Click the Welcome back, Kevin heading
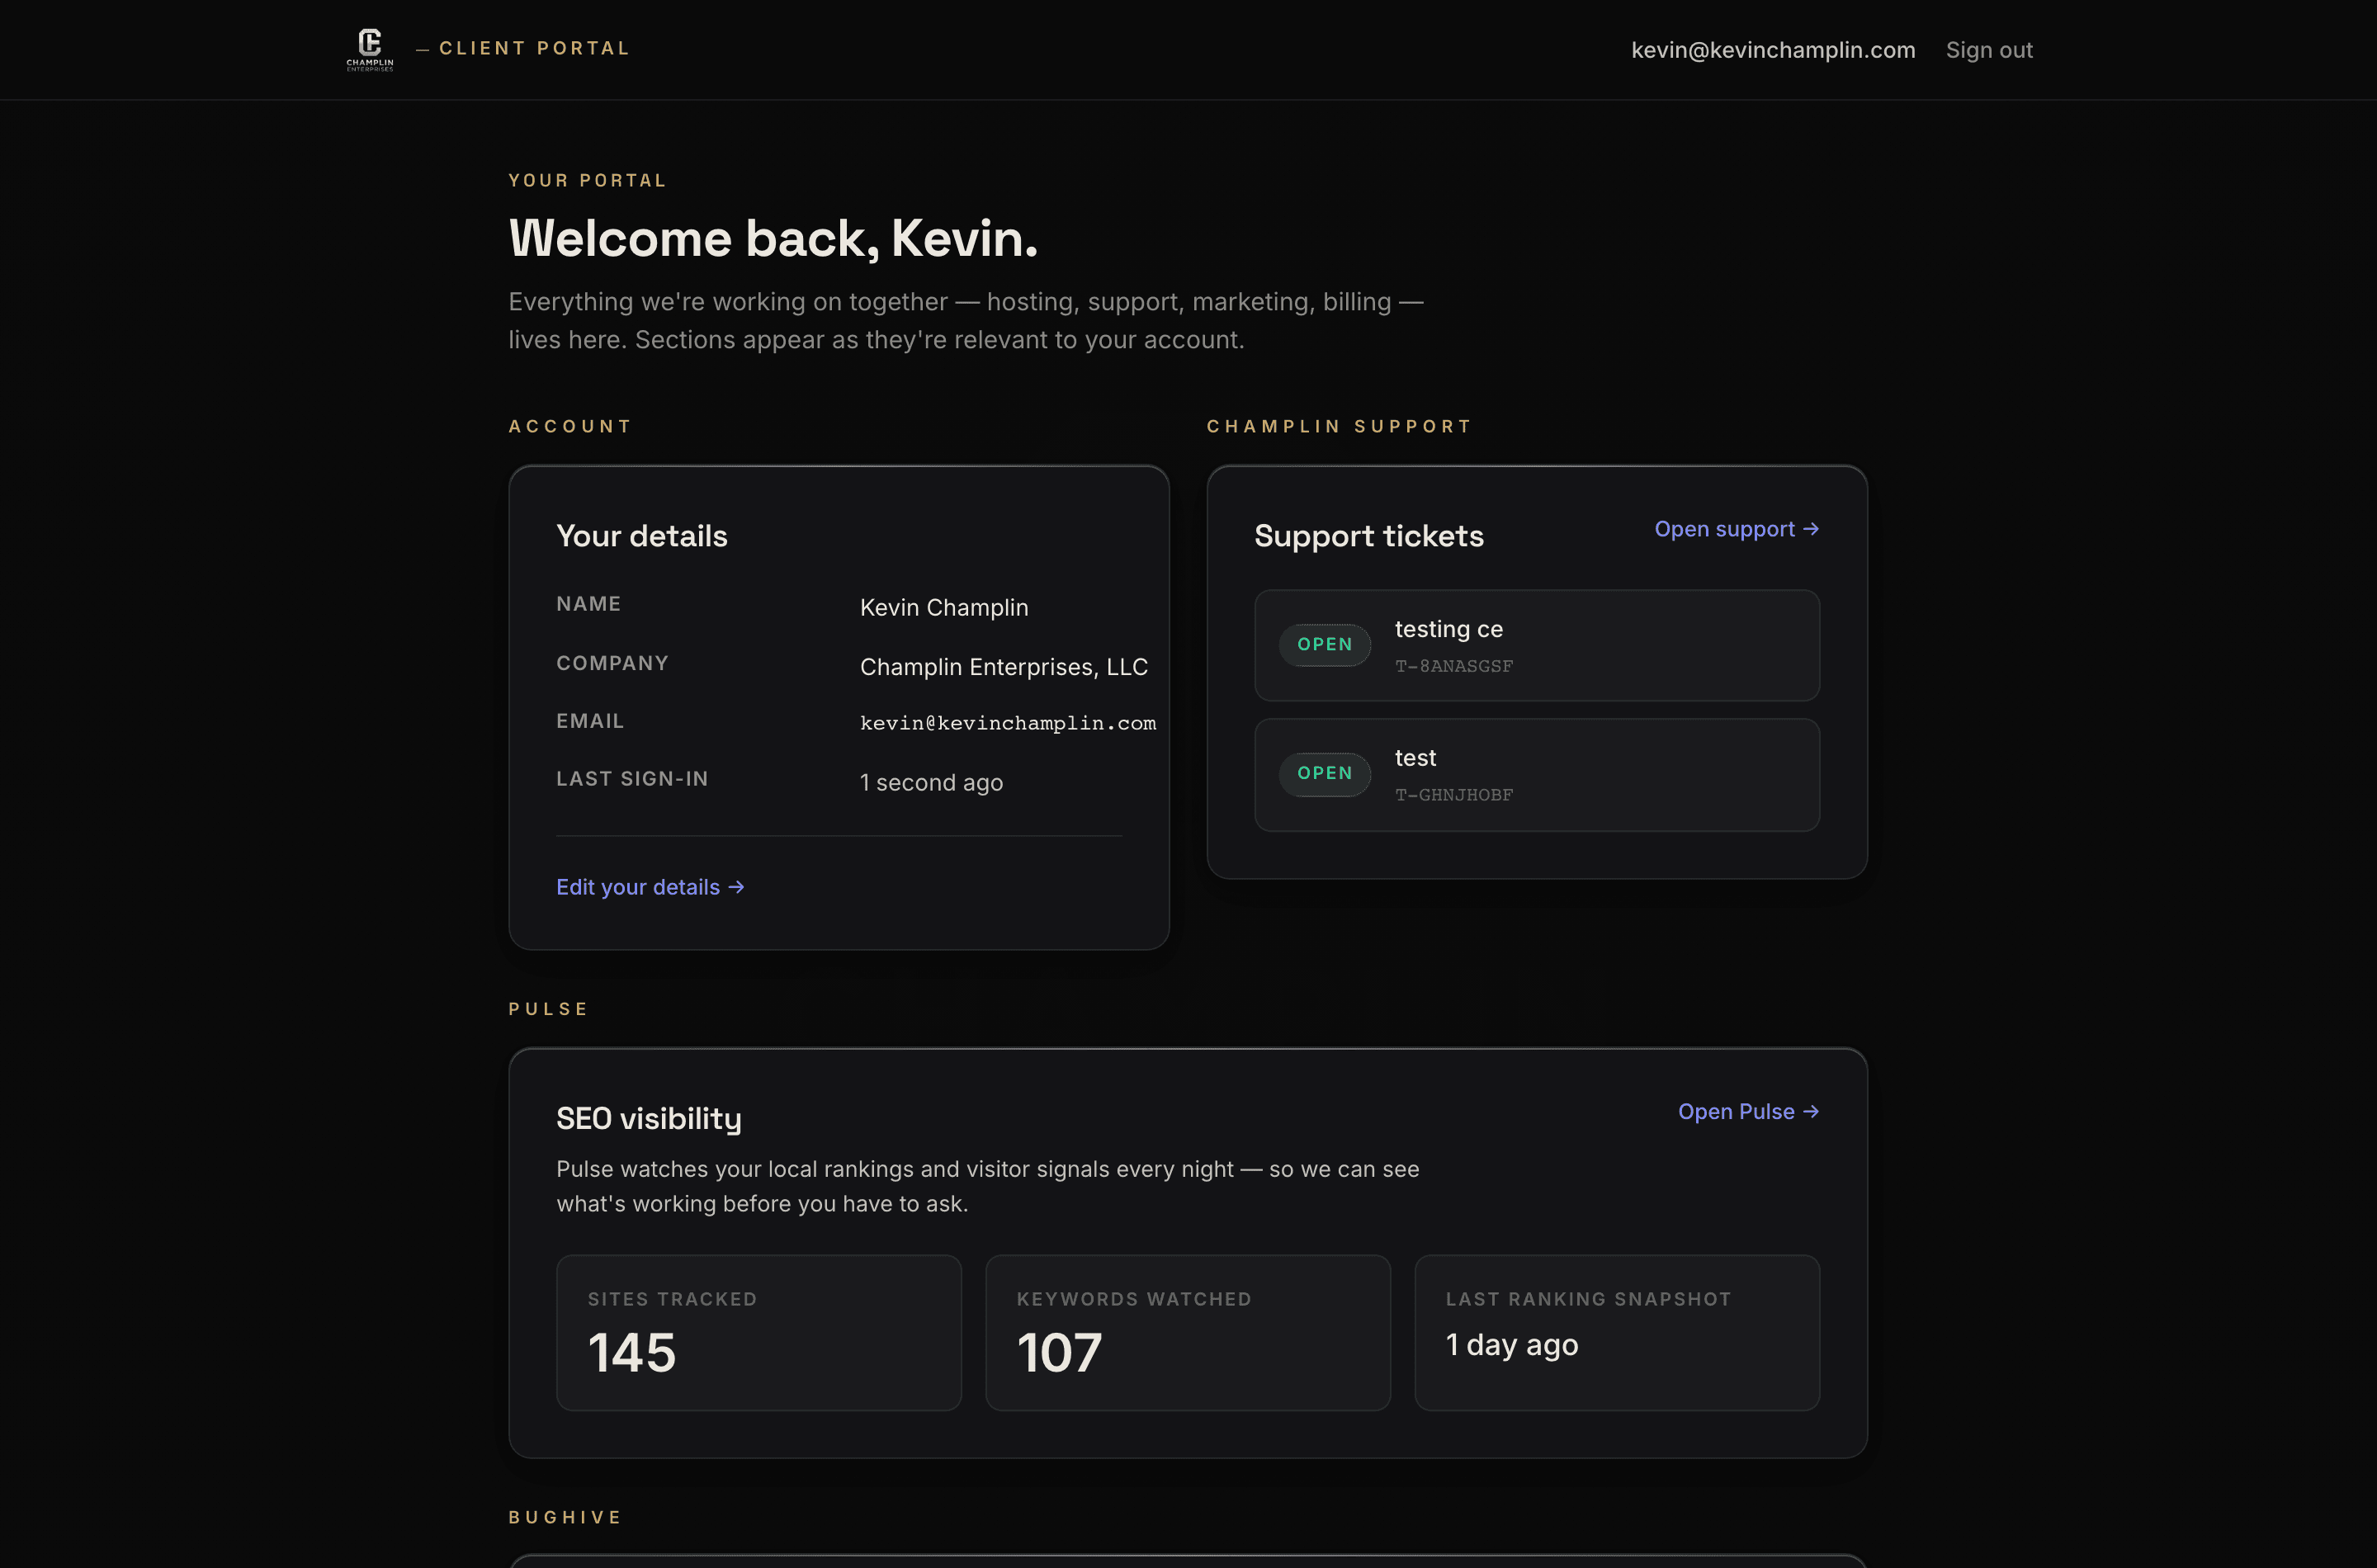 point(773,238)
